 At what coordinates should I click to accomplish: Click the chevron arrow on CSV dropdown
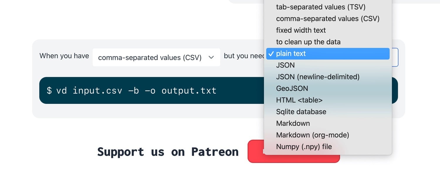point(211,57)
